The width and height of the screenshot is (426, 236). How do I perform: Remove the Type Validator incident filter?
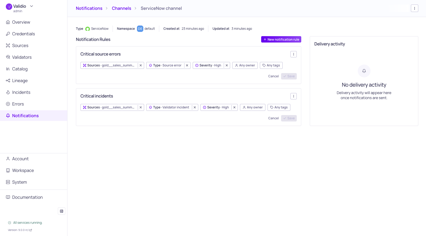[x=195, y=107]
